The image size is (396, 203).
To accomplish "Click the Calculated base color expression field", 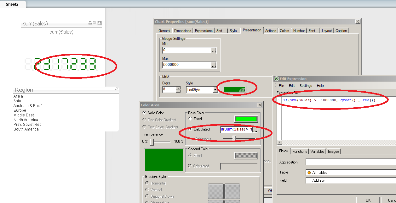I will coord(236,130).
